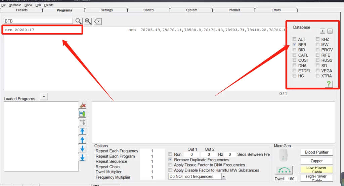Click the zoom-plus advanced search icon
Image resolution: width=344 pixels, height=186 pixels.
click(x=88, y=21)
